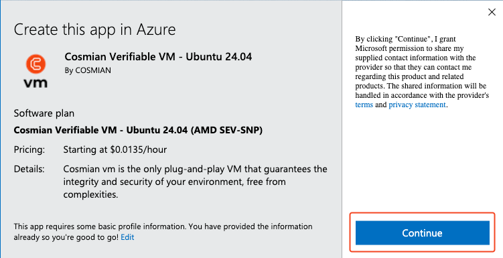Screen dimensions: 503x258
Task: Click the word Microsoft in consent text
Action: tap(368, 48)
